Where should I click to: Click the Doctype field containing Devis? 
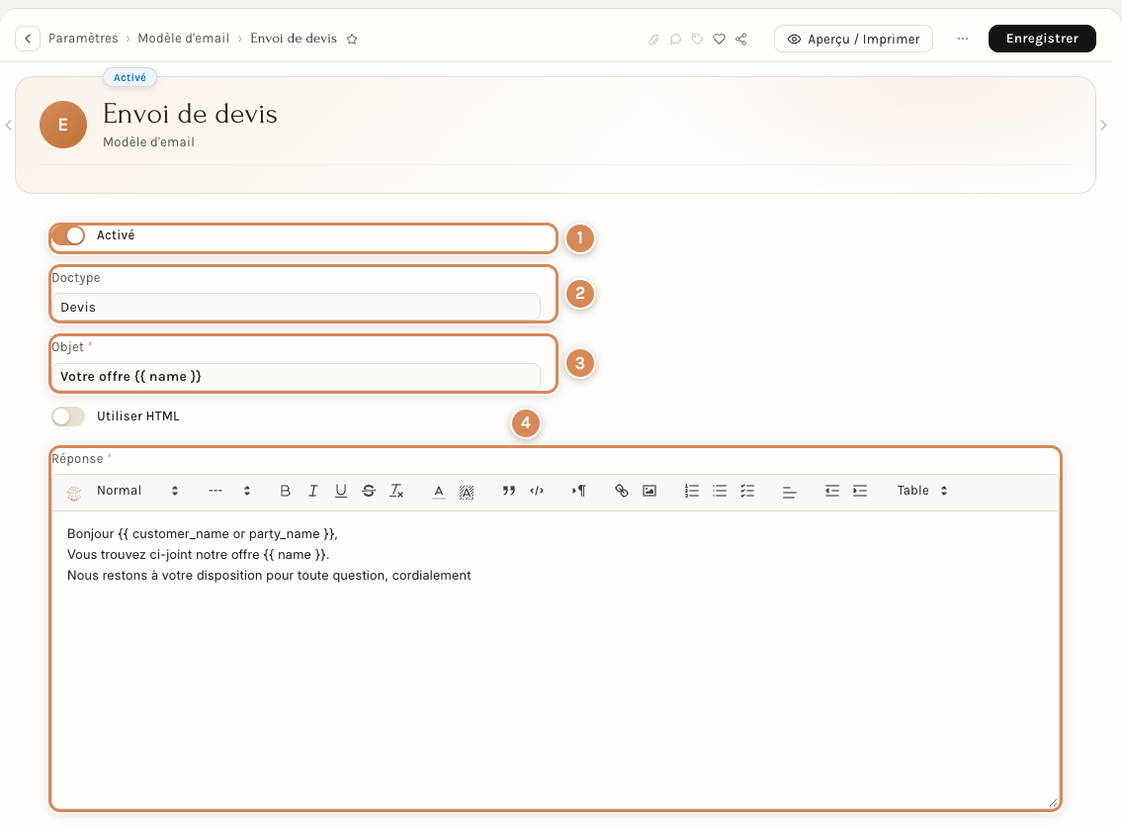tap(297, 307)
